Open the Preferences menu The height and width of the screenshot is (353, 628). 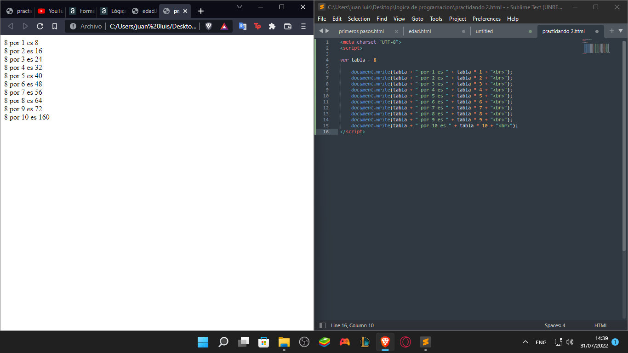[486, 19]
